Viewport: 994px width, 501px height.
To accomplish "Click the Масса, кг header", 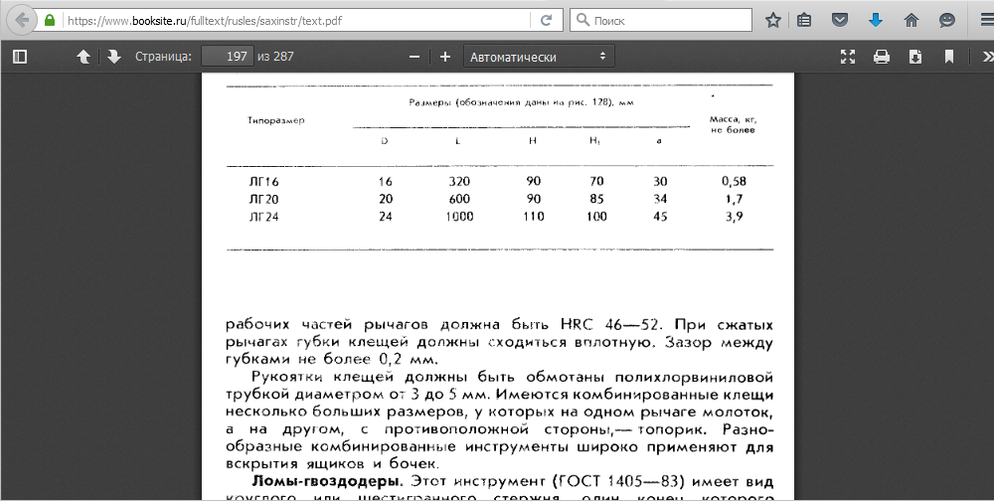I will pos(733,124).
